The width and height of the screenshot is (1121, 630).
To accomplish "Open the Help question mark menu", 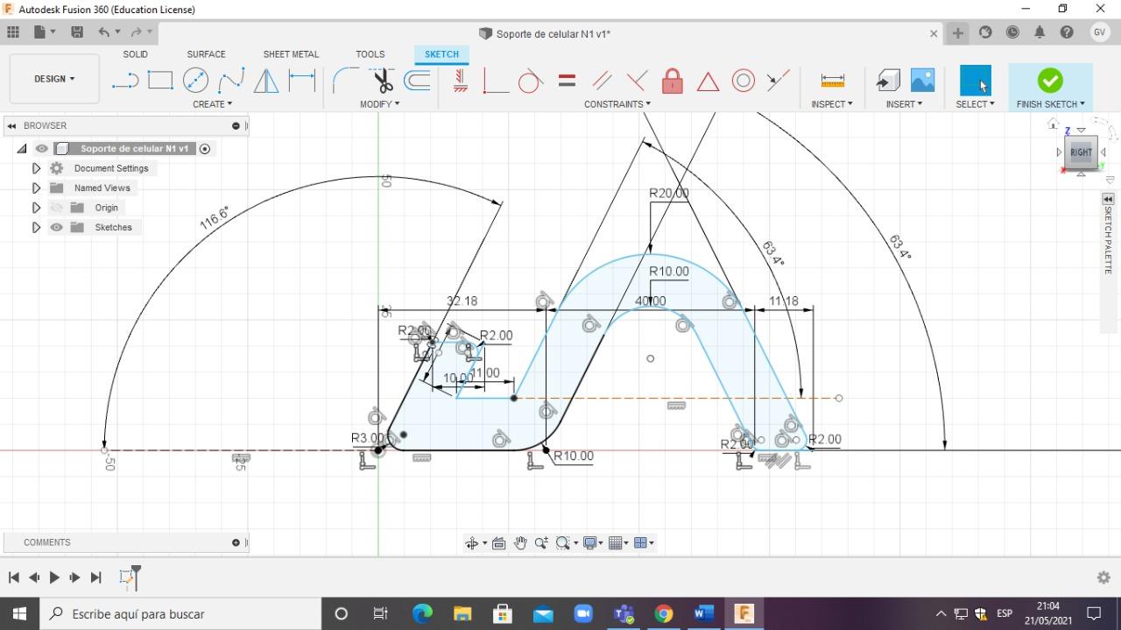I will tap(1067, 32).
